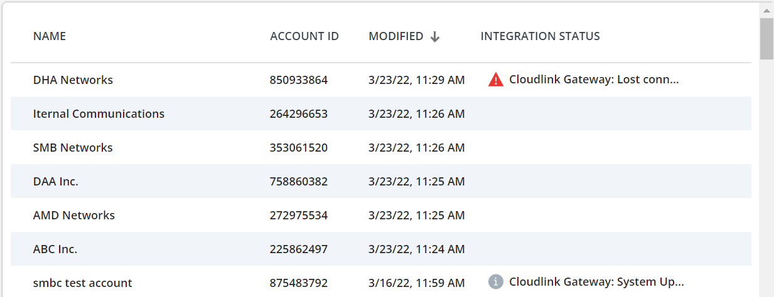The image size is (774, 297).
Task: Click the vertical scrollbar thumb
Action: coord(766,39)
